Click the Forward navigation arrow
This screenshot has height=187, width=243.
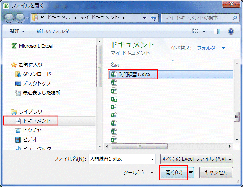(20, 18)
